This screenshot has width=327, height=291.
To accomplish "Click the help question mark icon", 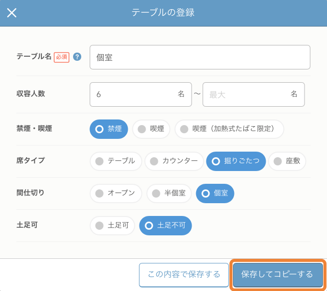I will point(77,57).
